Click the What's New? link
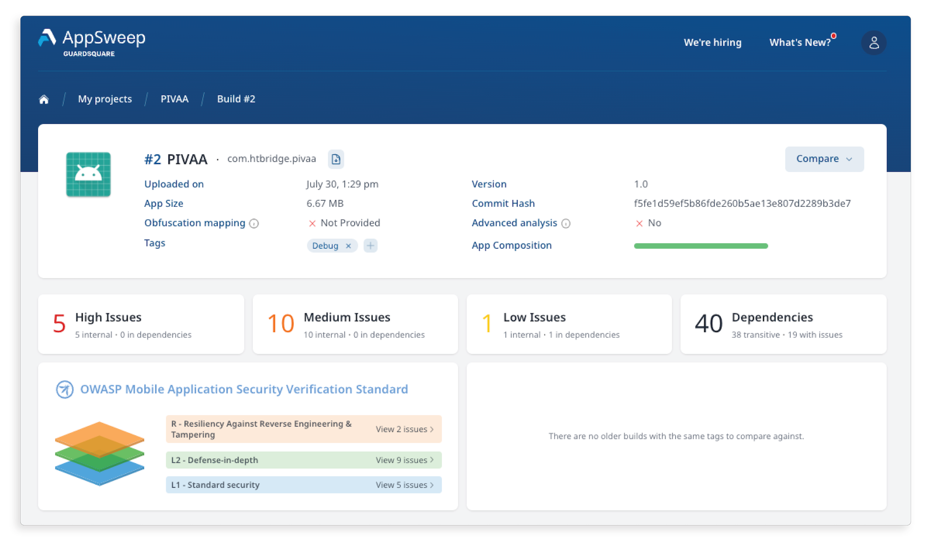The width and height of the screenshot is (929, 546). click(799, 43)
